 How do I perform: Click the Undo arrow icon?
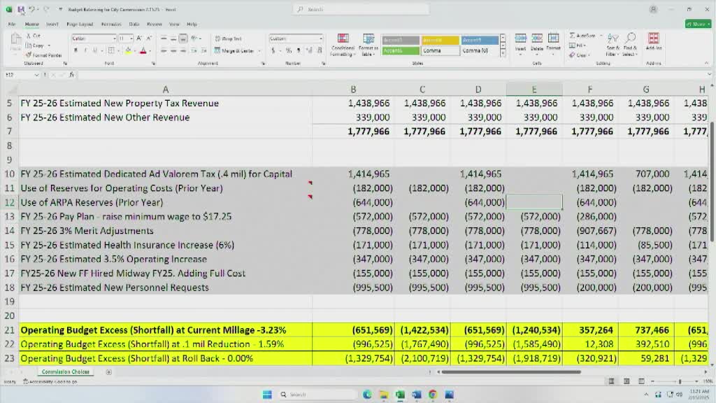click(x=31, y=9)
